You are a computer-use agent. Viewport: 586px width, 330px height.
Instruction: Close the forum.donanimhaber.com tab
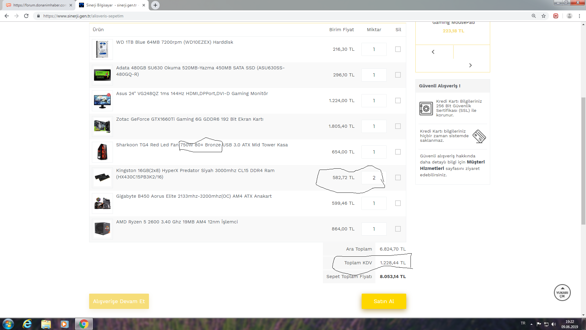(71, 5)
